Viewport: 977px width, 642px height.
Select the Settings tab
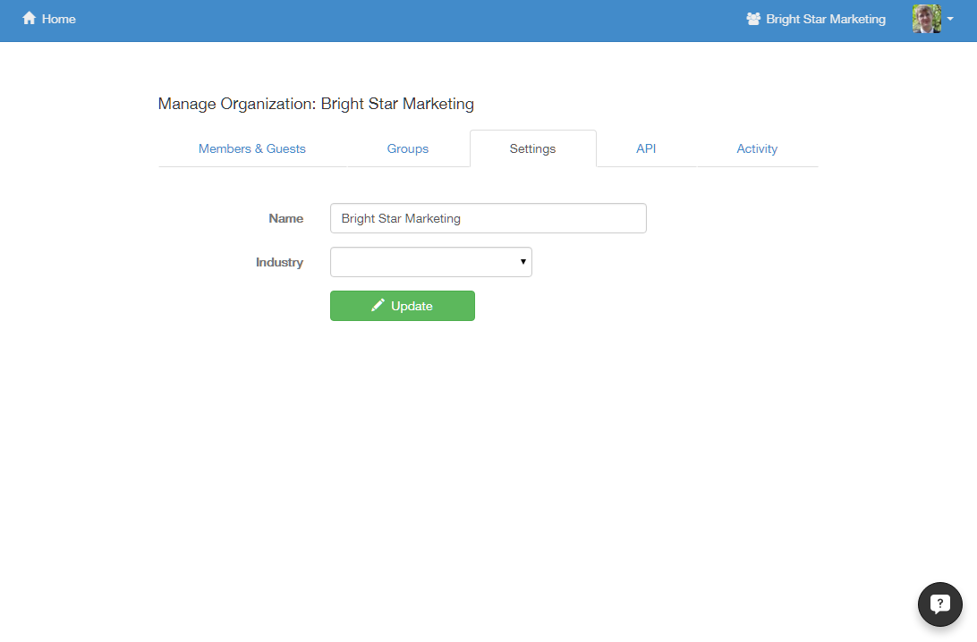tap(532, 149)
